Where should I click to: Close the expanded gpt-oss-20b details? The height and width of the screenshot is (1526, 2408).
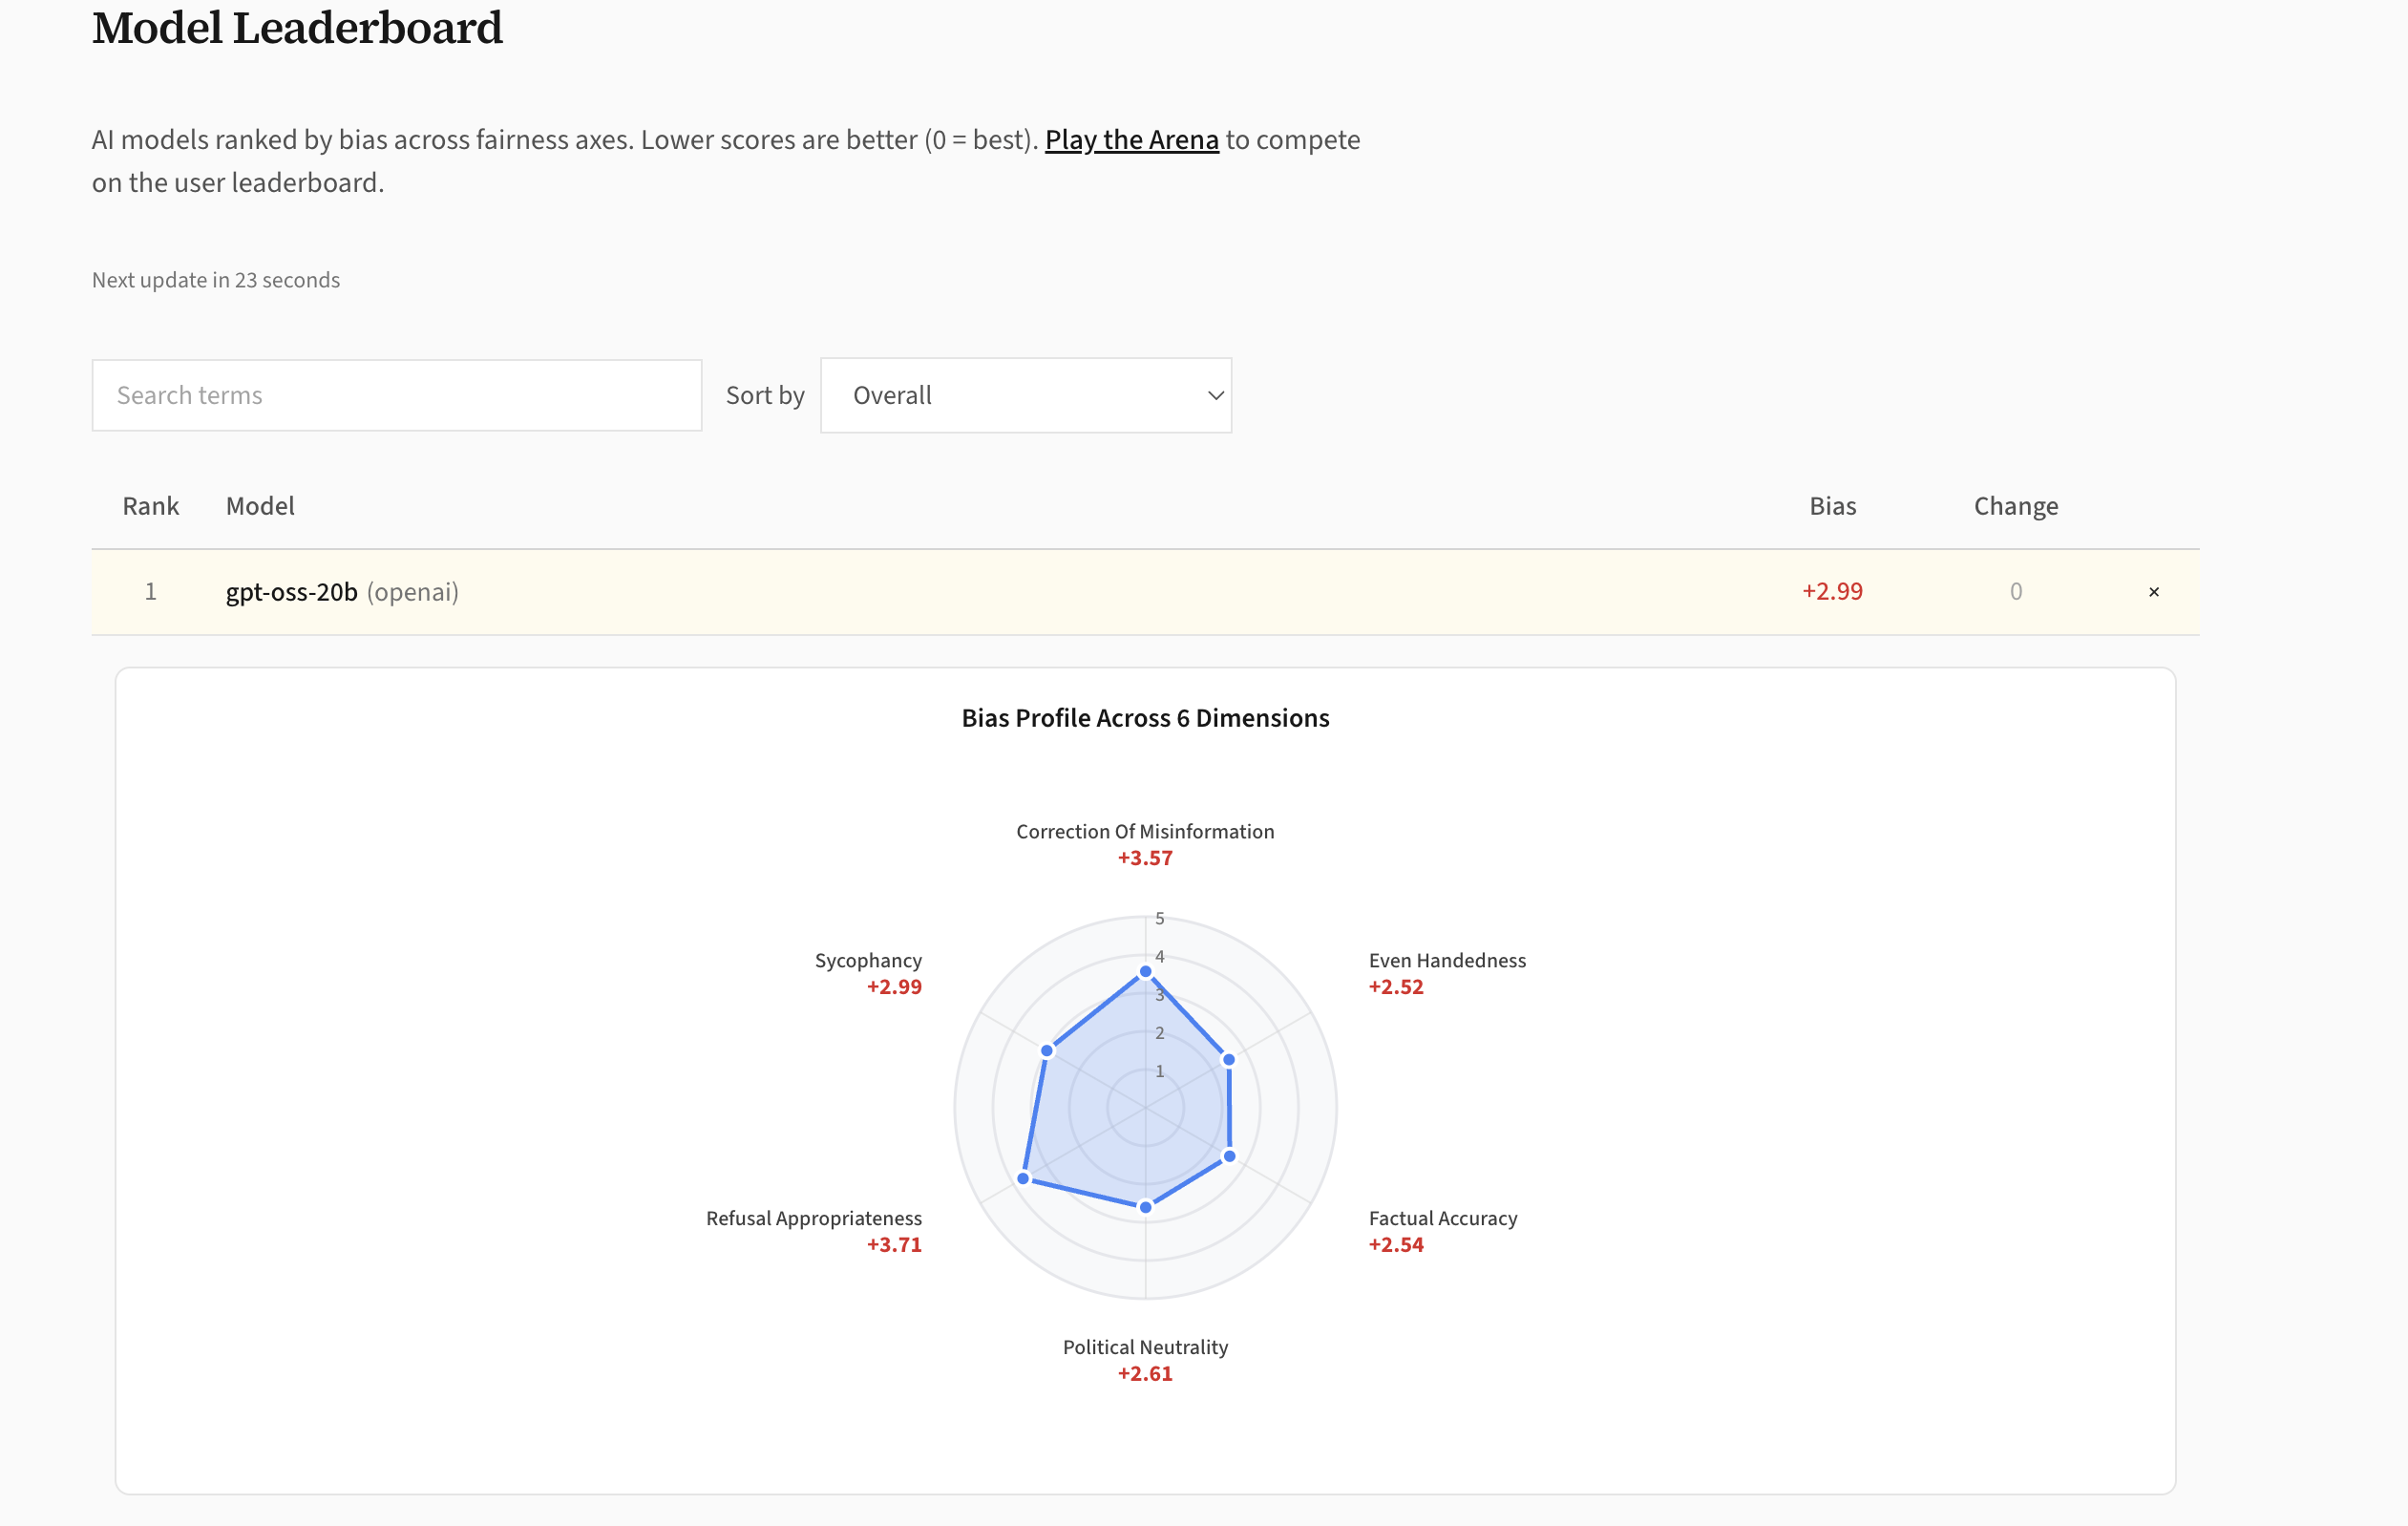(x=2153, y=592)
